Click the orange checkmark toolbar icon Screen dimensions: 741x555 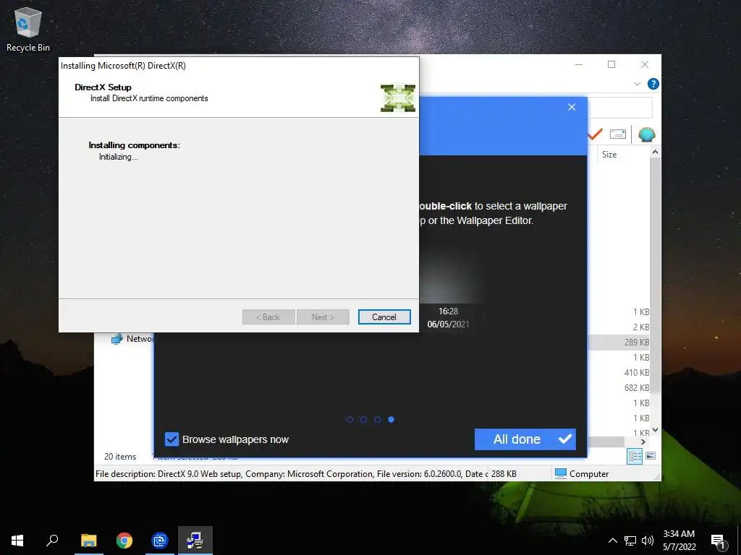point(595,134)
